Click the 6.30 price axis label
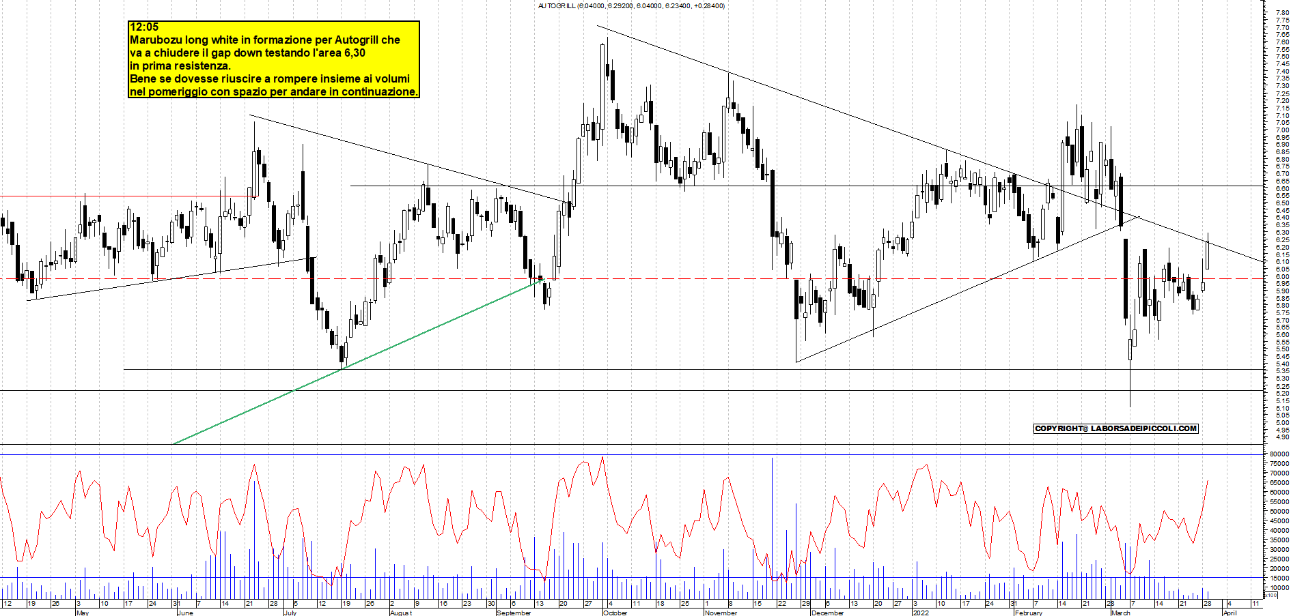The width and height of the screenshot is (1291, 616). tap(1282, 232)
